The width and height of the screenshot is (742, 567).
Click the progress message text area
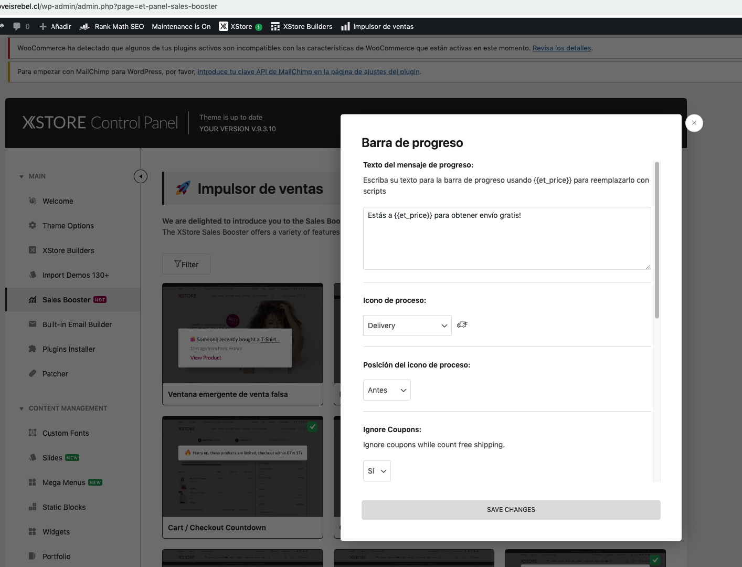[x=507, y=238]
